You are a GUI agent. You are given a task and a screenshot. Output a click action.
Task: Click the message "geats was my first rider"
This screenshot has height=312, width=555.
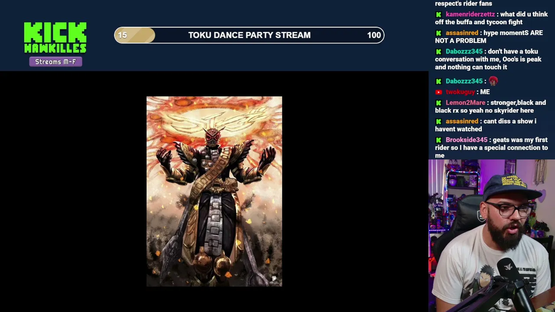491,144
